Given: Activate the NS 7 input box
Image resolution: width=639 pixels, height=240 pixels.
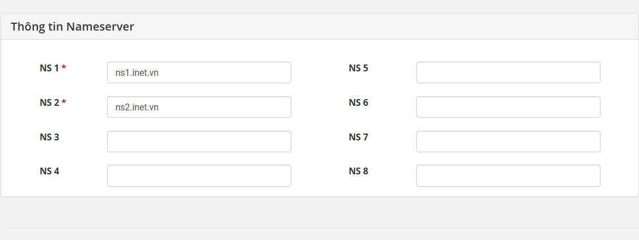Looking at the screenshot, I should 508,142.
